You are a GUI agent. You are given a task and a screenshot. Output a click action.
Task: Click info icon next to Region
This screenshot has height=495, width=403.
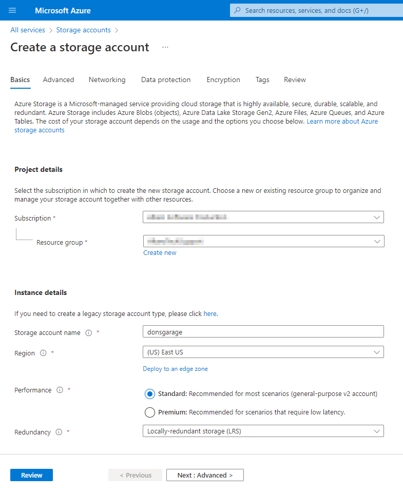click(x=43, y=353)
